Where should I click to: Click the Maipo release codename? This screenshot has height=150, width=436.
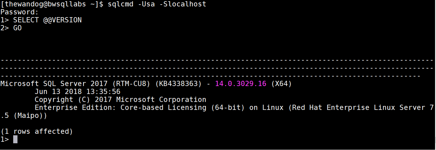tap(30, 116)
